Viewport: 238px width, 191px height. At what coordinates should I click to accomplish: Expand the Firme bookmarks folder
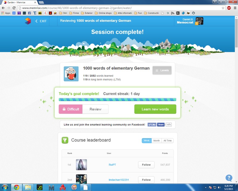click(74, 13)
